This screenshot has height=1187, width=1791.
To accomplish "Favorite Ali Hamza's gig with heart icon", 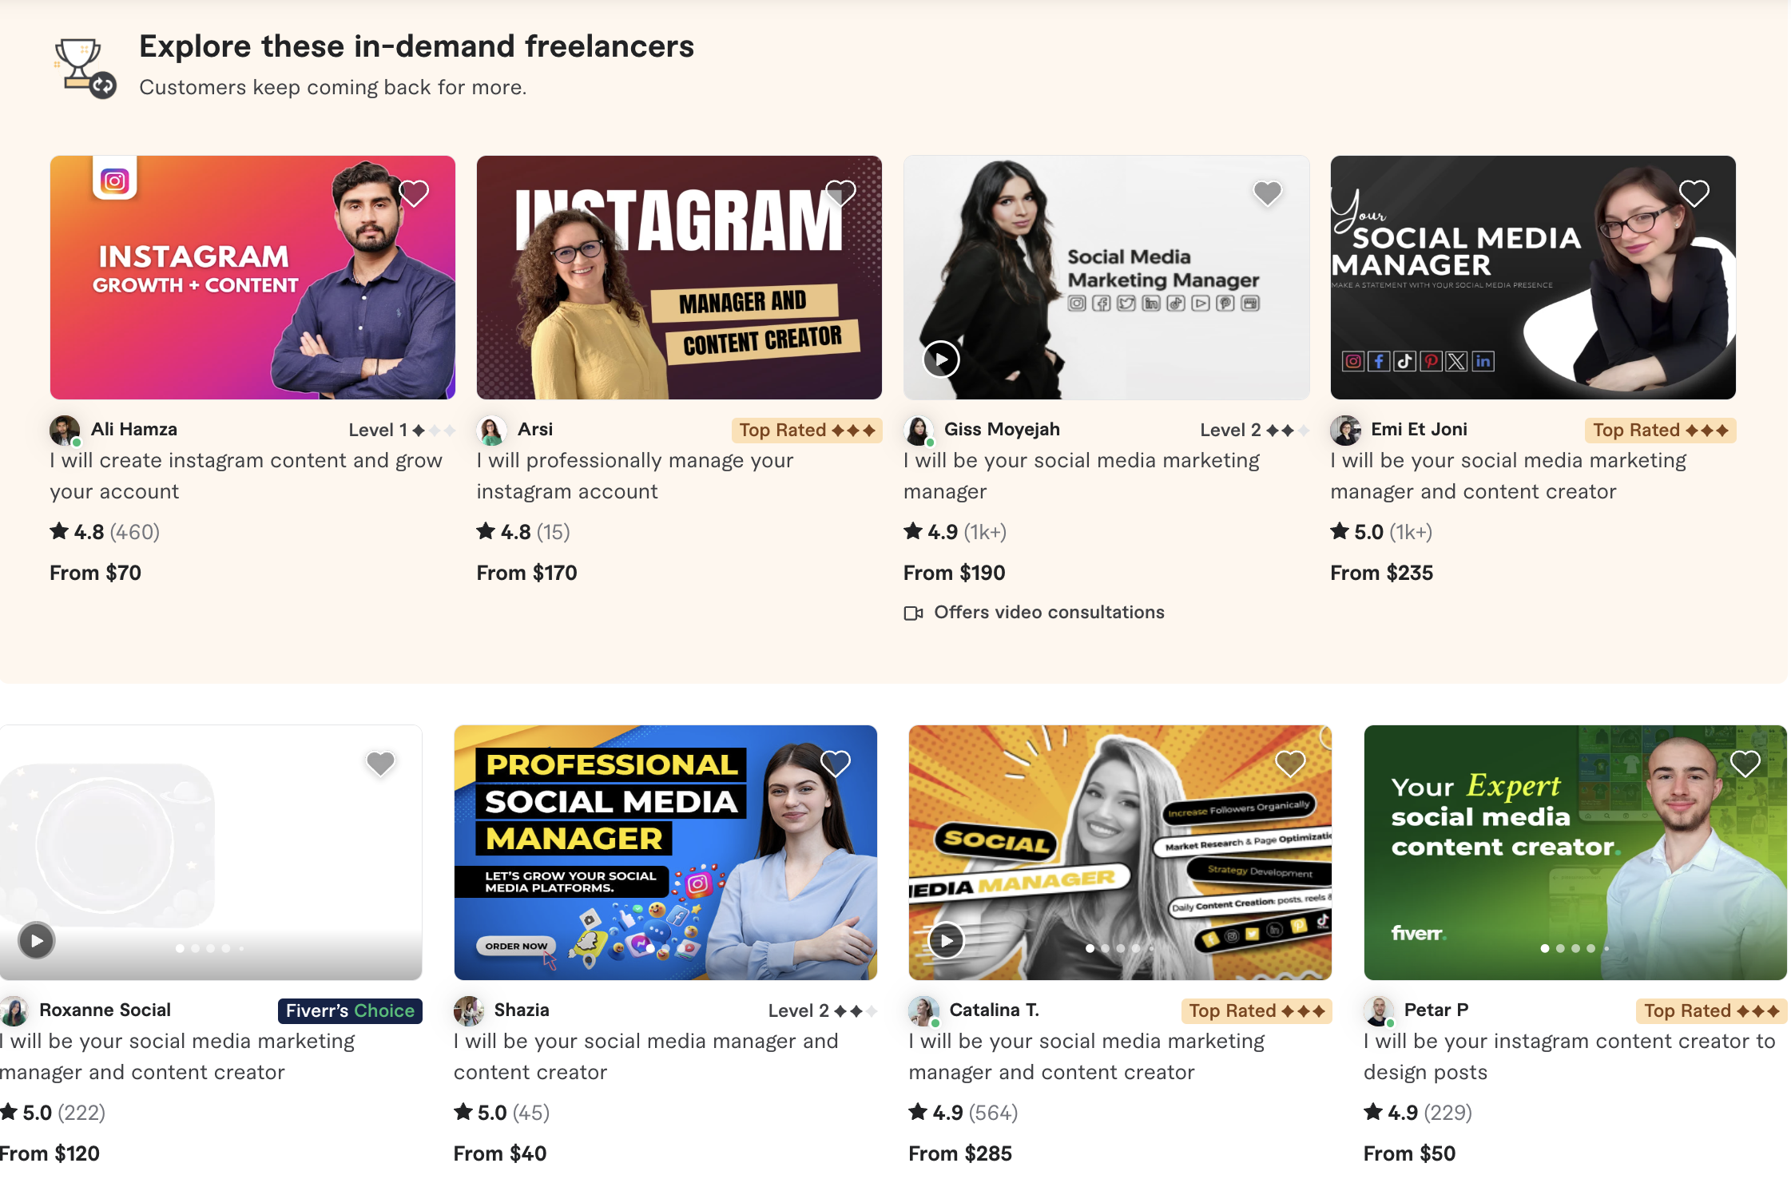I will 414,193.
